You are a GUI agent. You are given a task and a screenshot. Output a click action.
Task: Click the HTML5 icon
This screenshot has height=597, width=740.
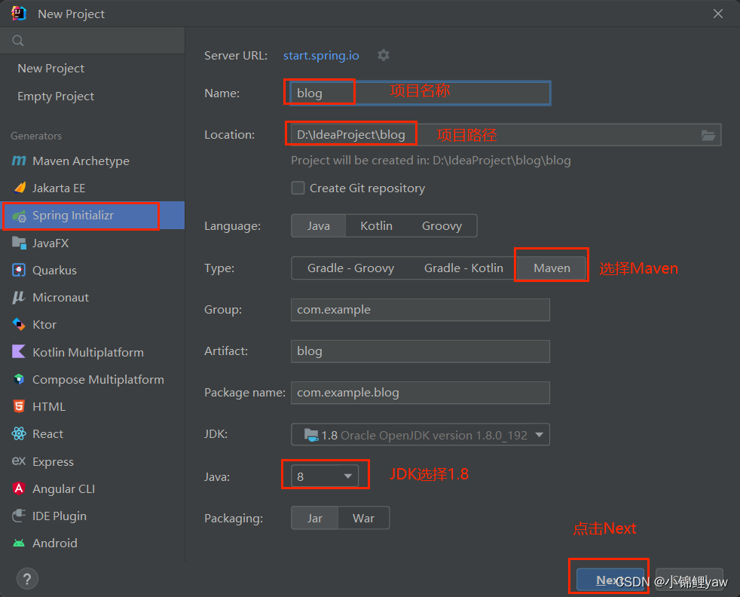[19, 407]
